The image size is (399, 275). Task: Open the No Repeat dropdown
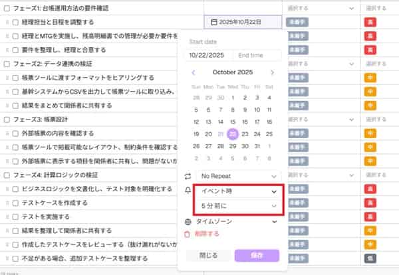point(237,177)
